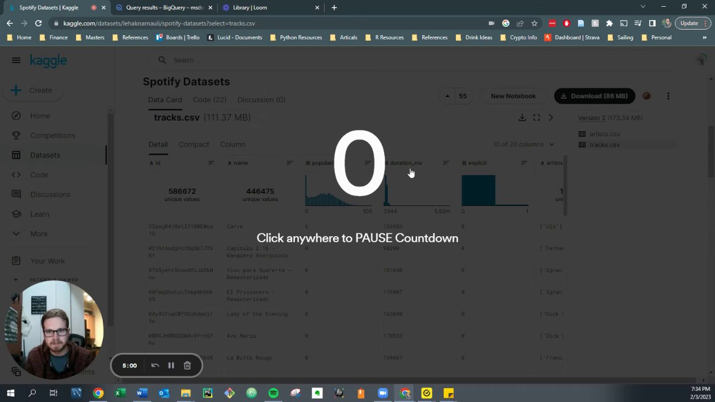Go to Competitions in sidebar
The height and width of the screenshot is (402, 715).
click(x=53, y=135)
